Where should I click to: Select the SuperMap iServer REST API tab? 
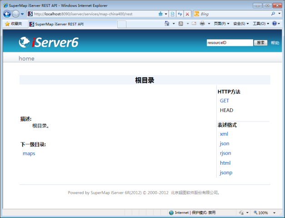coord(73,24)
